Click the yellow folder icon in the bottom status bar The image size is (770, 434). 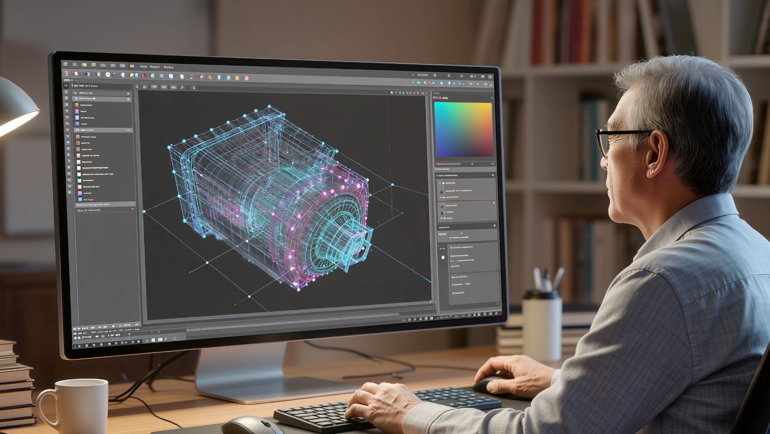160,339
